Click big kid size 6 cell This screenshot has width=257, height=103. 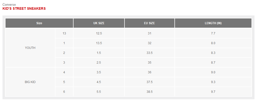point(64,92)
